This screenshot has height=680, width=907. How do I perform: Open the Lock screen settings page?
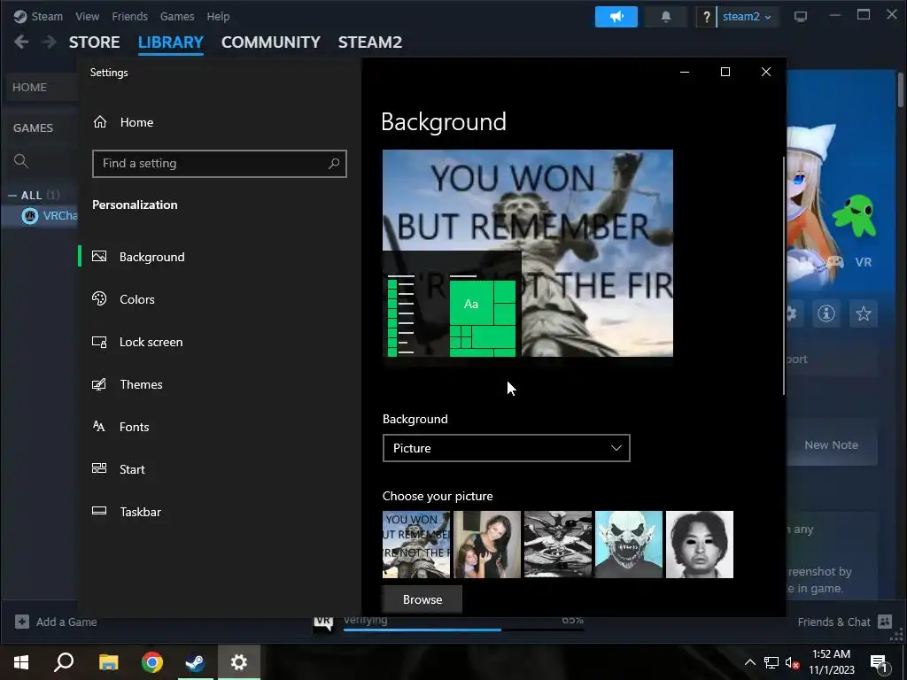coord(220,342)
